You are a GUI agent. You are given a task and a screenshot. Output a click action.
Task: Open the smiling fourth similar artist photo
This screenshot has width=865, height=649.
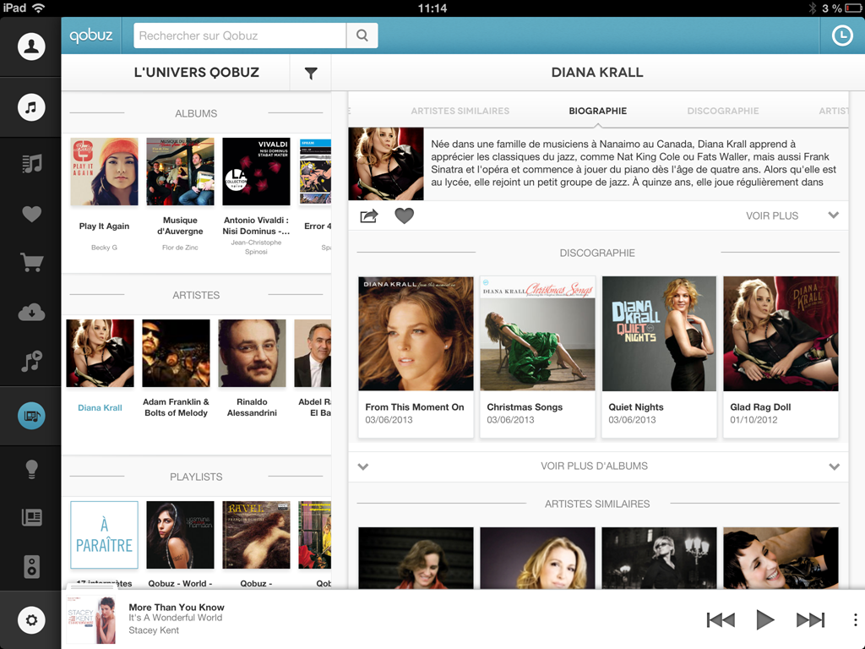coord(781,558)
